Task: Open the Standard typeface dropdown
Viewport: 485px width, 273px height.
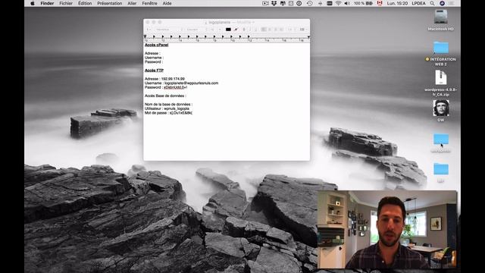Action: (196, 30)
